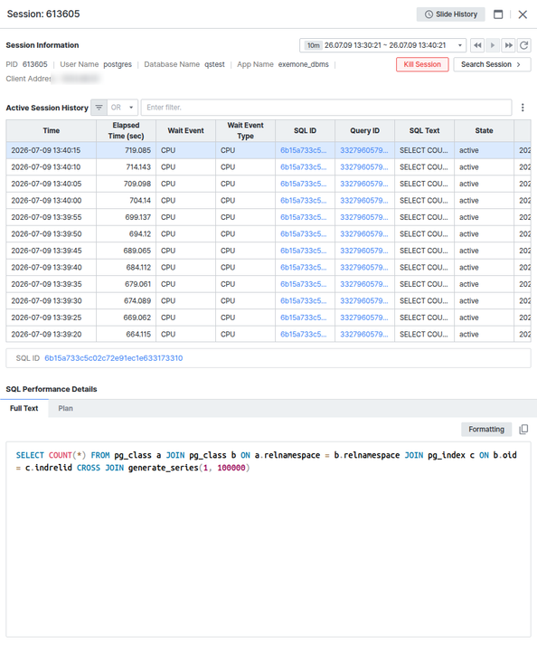Open the three-dot options menu
This screenshot has width=537, height=645.
click(523, 108)
